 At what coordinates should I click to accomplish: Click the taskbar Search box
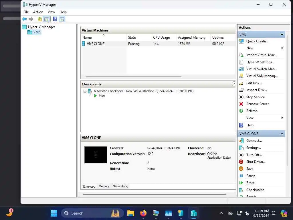92,213
